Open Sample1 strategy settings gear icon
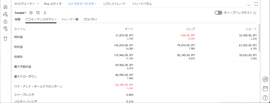The width and height of the screenshot is (270, 103). tap(31, 13)
